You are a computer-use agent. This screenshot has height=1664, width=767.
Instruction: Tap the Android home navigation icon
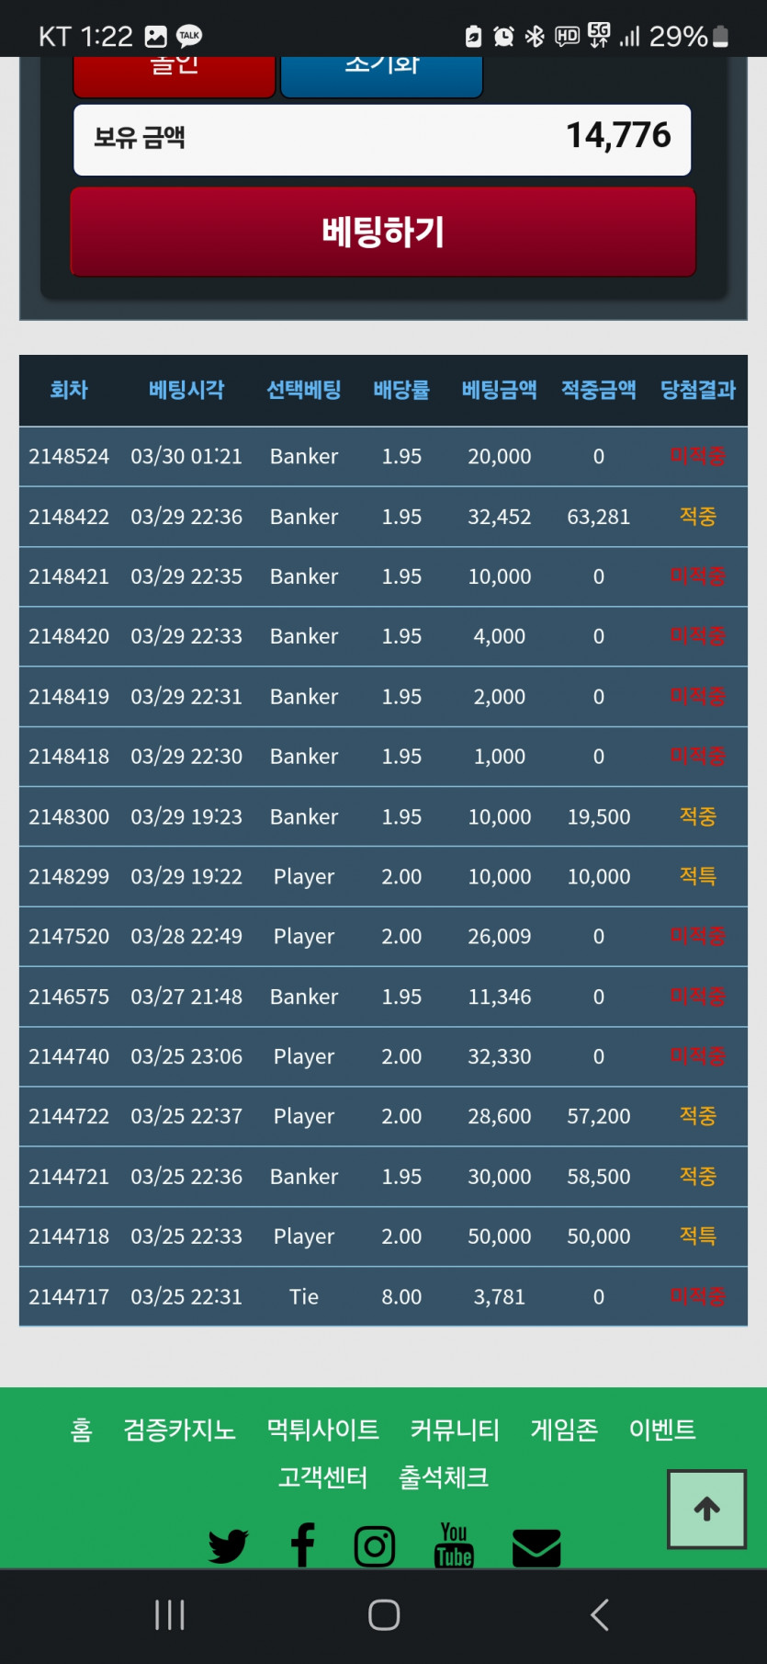click(x=384, y=1614)
